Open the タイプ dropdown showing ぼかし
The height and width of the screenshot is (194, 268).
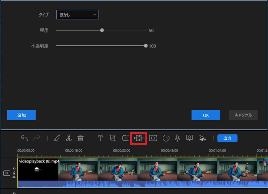coord(77,15)
